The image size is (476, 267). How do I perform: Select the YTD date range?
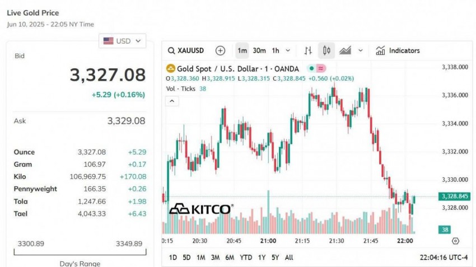(x=245, y=257)
